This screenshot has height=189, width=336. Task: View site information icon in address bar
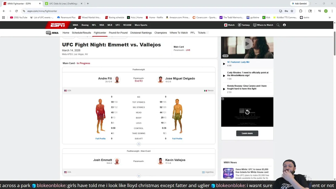[x=24, y=11]
